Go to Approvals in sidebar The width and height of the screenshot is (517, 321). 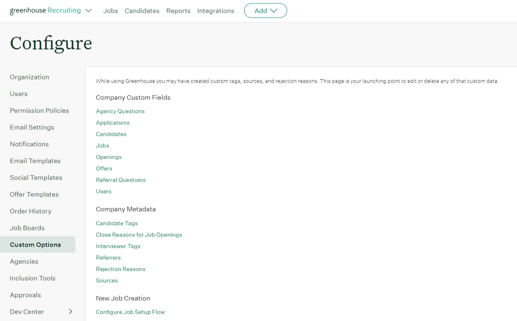coord(25,295)
